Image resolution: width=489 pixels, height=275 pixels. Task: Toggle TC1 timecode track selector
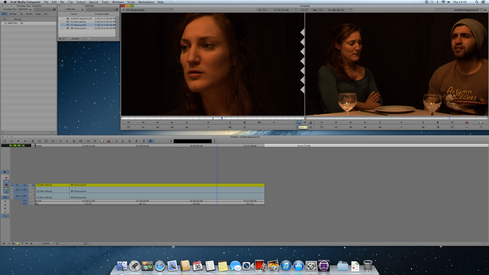[25, 200]
